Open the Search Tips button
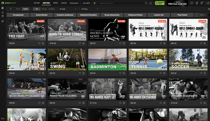Image resolution: width=210 pixels, height=121 pixels. pos(160,3)
